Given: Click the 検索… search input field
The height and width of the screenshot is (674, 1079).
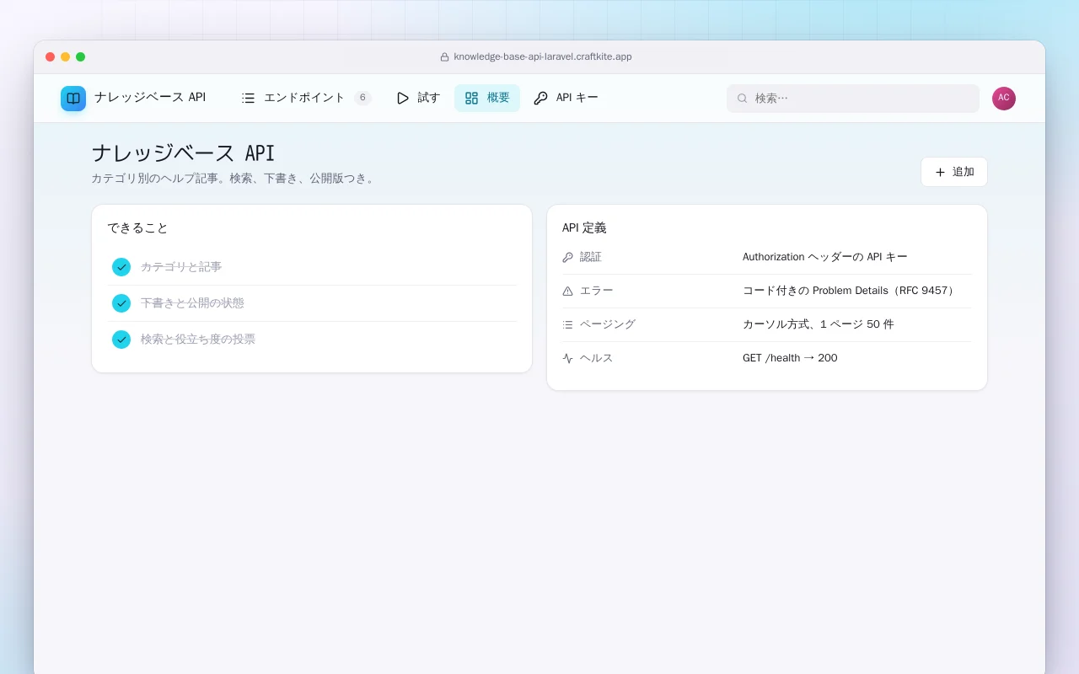Looking at the screenshot, I should [x=853, y=99].
